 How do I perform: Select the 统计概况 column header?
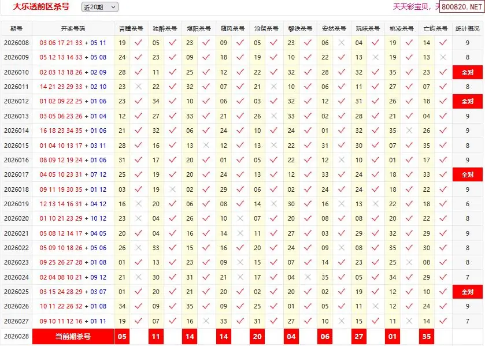(x=467, y=28)
